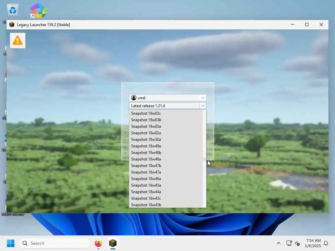Click the Legacy Launcher title bar block icon

12,25
